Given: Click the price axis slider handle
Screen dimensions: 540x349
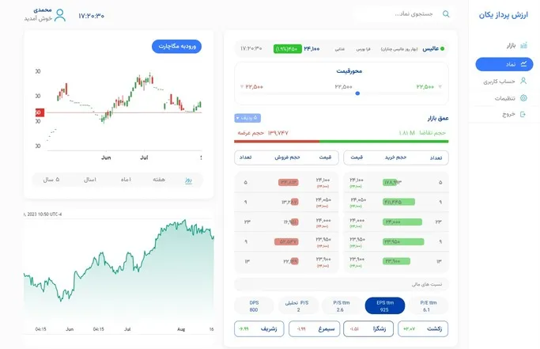Looking at the screenshot, I should pos(357,93).
